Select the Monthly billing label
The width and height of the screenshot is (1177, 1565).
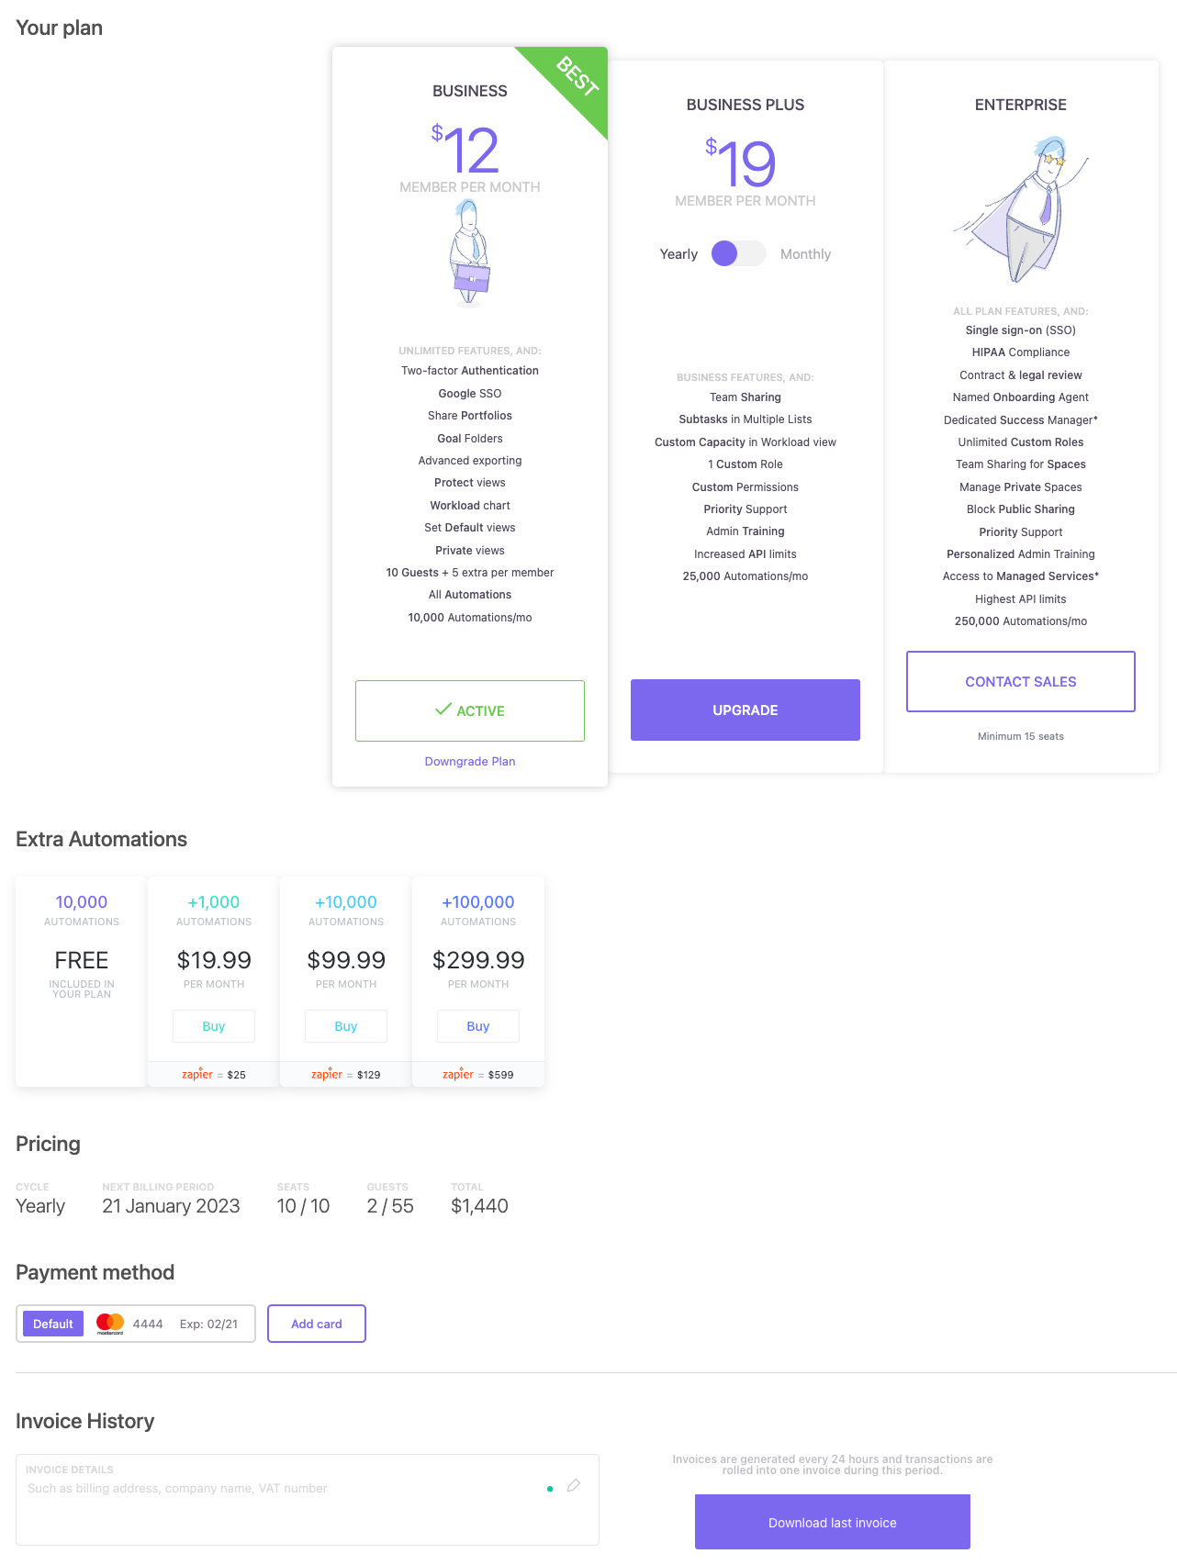[x=805, y=254]
